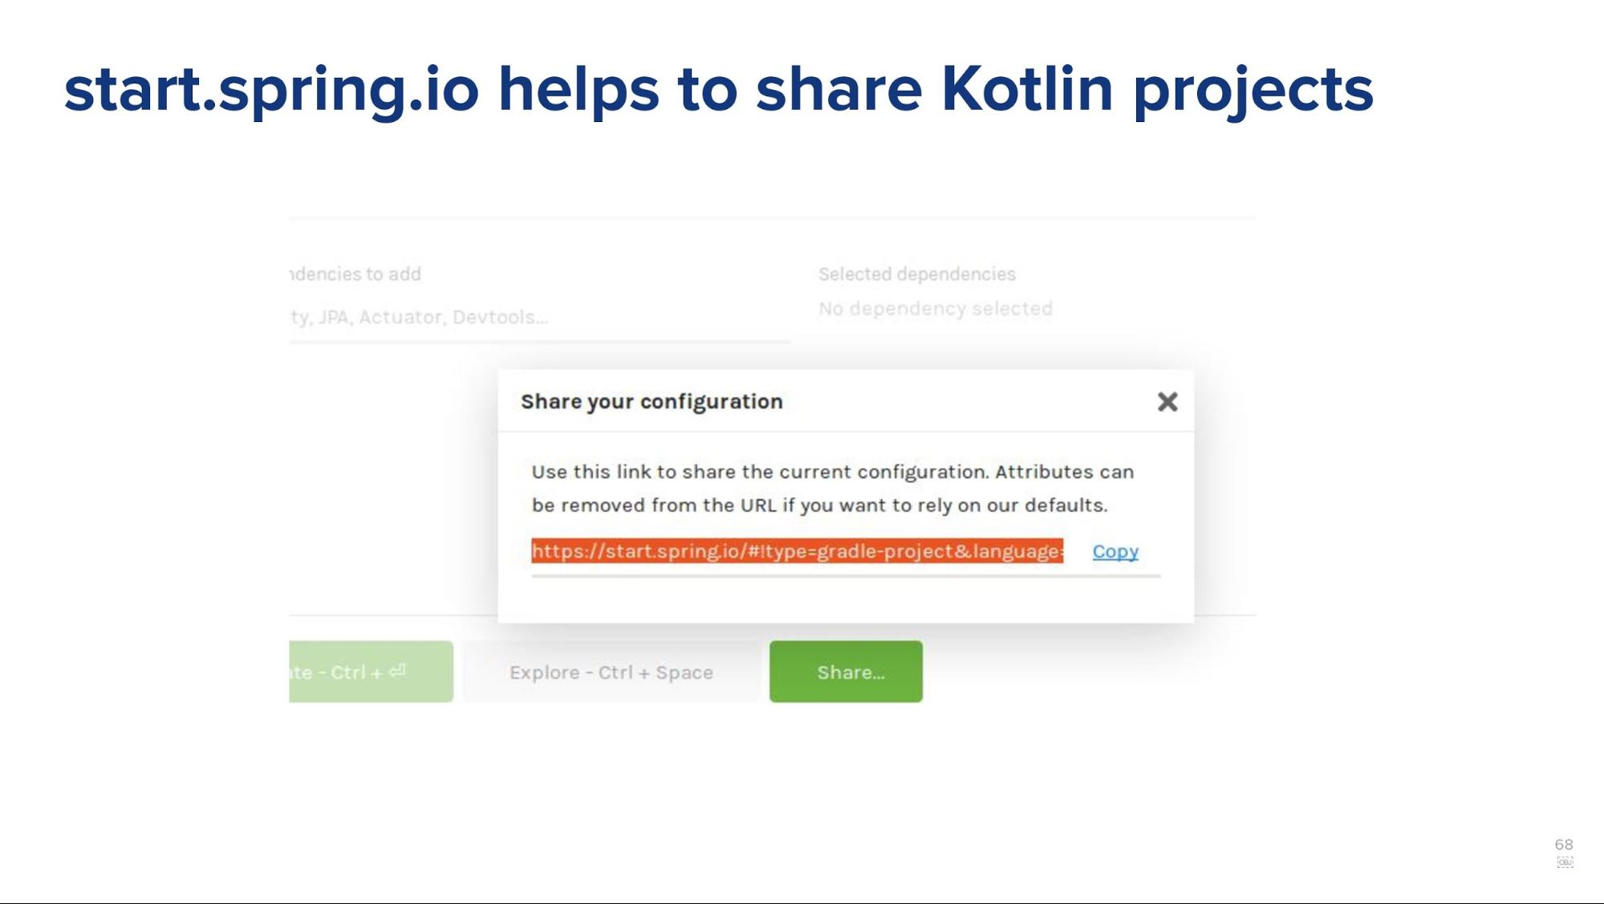The height and width of the screenshot is (904, 1604).
Task: Click the small OBJ placeholder icon below 68
Action: coord(1565,862)
